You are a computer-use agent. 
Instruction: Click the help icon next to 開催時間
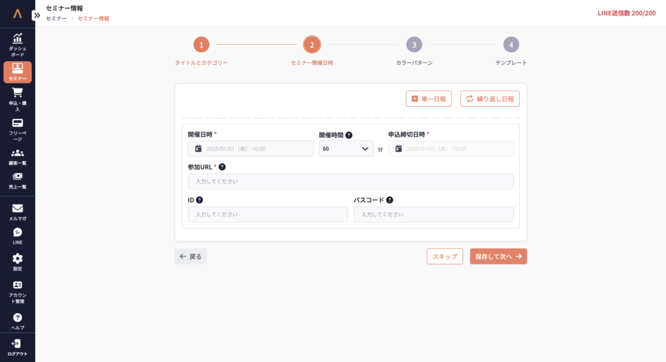tap(349, 135)
